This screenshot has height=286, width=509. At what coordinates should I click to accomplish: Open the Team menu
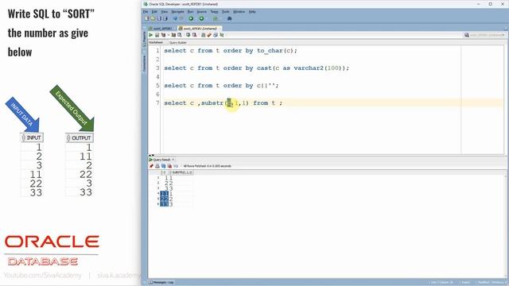pos(214,12)
